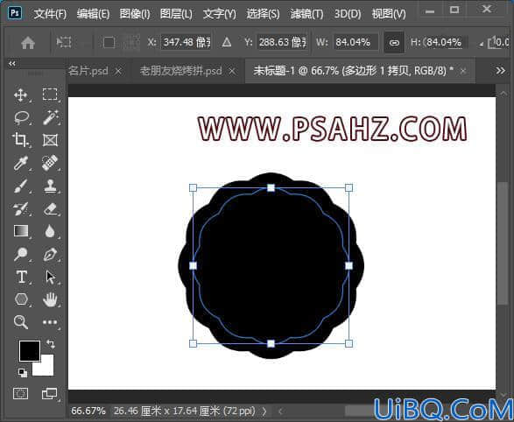This screenshot has height=422, width=514.
Task: Expand hidden document tabs with double chevron
Action: pos(500,70)
